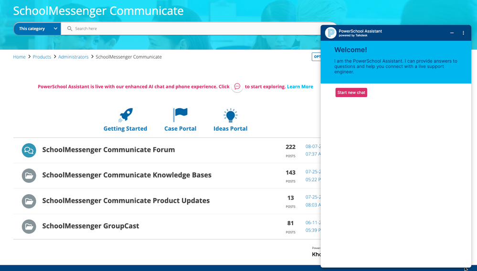Click the Knowledge Bases folder icon
Viewport: 477px width, 271px height.
point(29,175)
